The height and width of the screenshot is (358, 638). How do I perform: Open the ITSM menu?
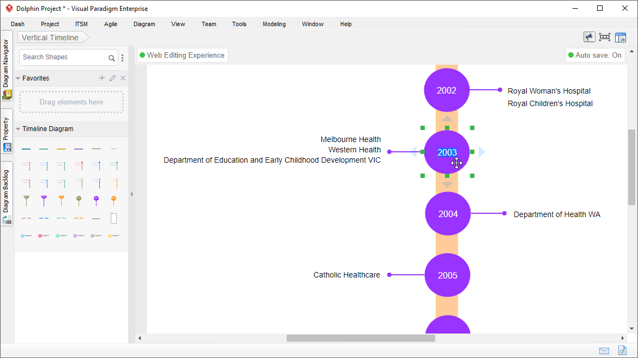click(81, 24)
